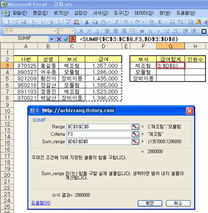
Task: Click the 확인 button
Action: click(x=150, y=203)
